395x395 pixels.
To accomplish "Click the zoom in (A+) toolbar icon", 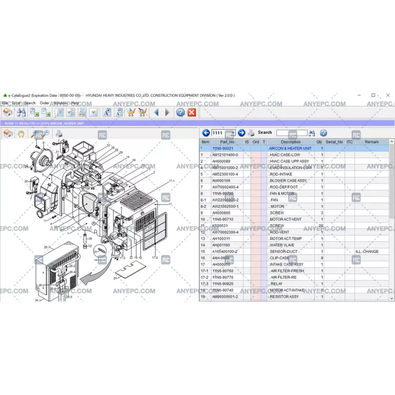I will [x=106, y=113].
